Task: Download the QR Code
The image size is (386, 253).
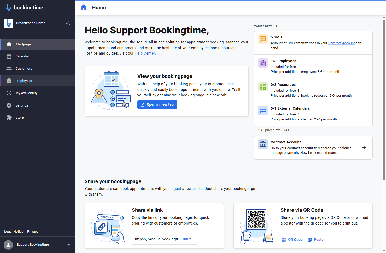Action: (x=292, y=240)
